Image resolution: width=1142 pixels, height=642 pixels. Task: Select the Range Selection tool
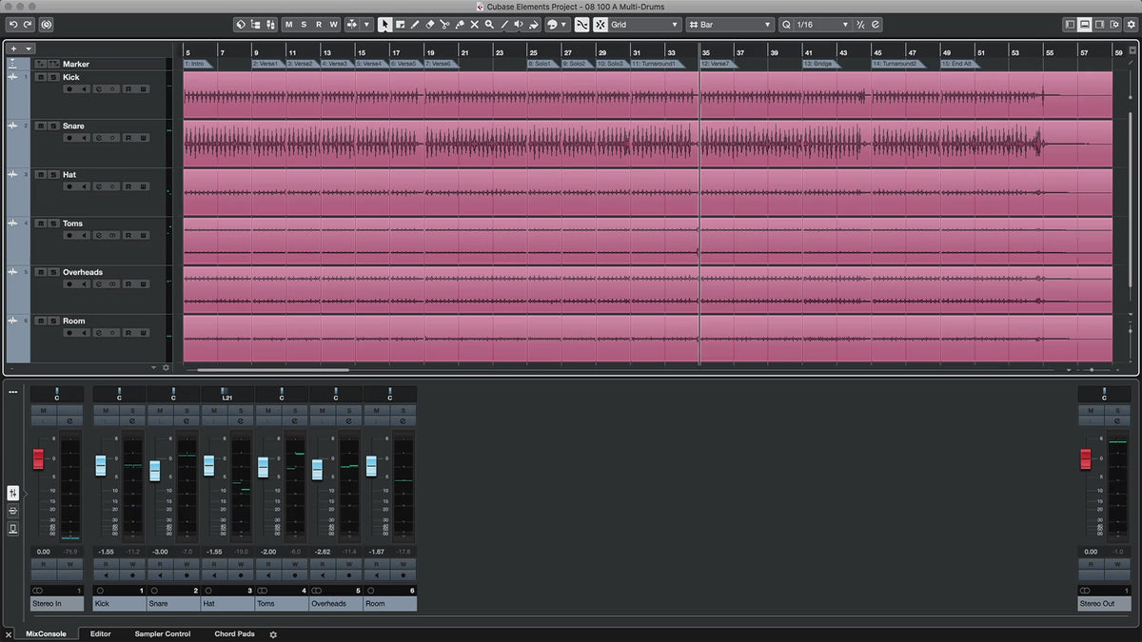[x=400, y=25]
